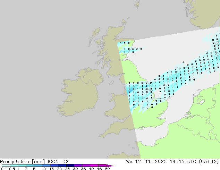Click the 2 to 5 mm legend swatch

pos(30,165)
